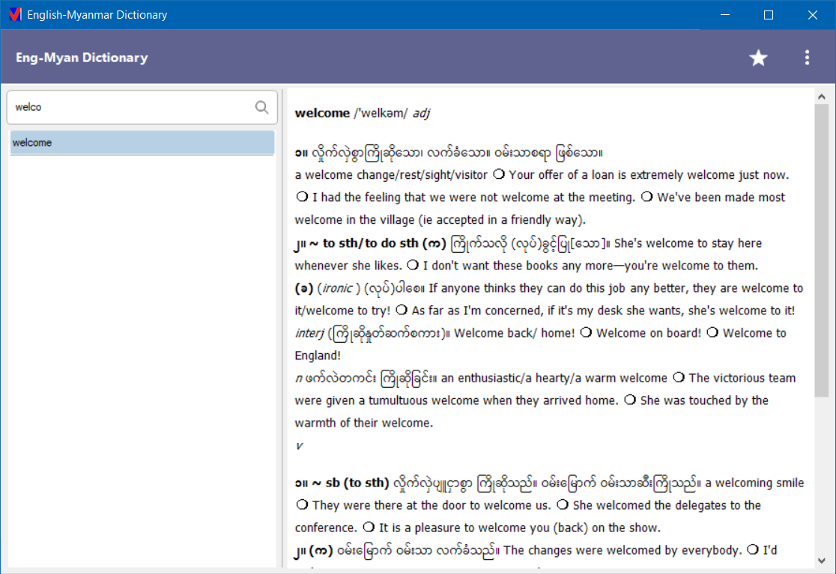Viewport: 836px width, 574px height.
Task: Click the search field containing 'welco'
Action: (142, 107)
